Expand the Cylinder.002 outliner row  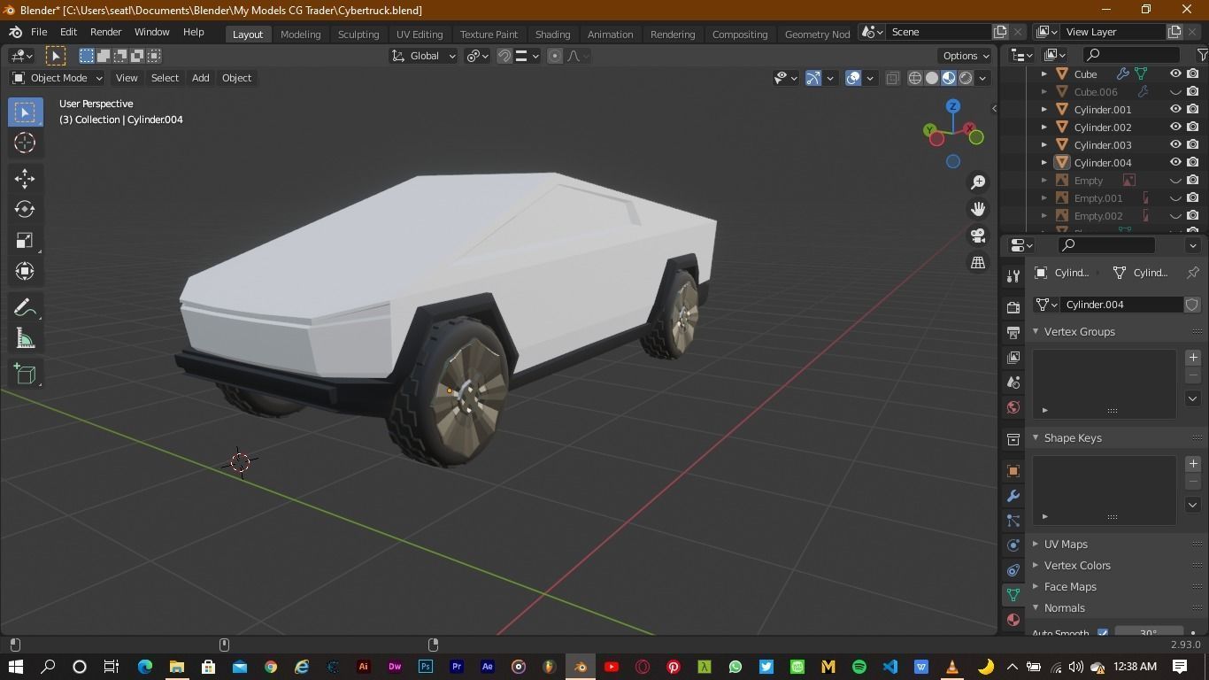point(1044,127)
